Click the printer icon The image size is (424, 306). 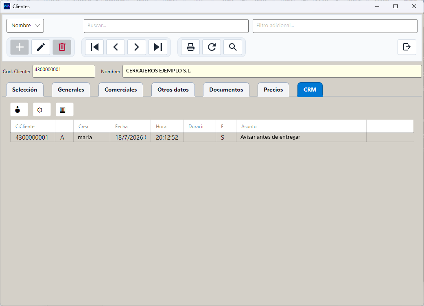coord(190,47)
